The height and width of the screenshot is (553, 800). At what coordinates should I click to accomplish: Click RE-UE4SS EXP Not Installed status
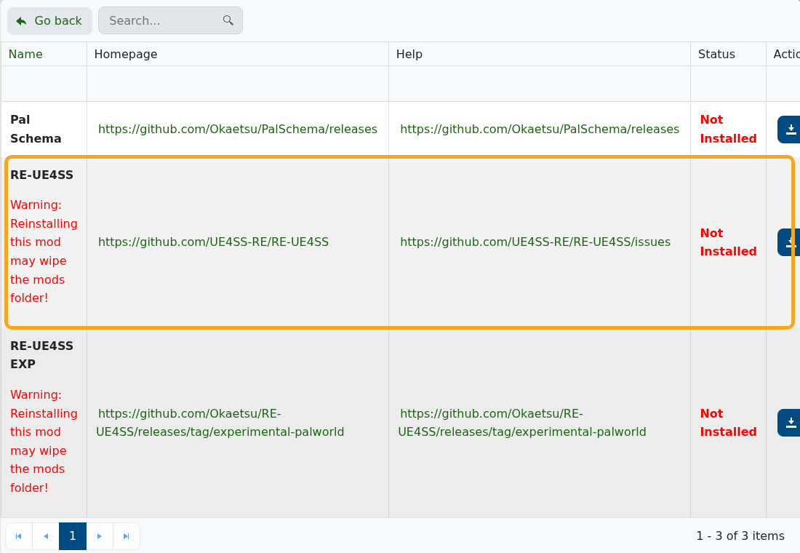click(728, 423)
